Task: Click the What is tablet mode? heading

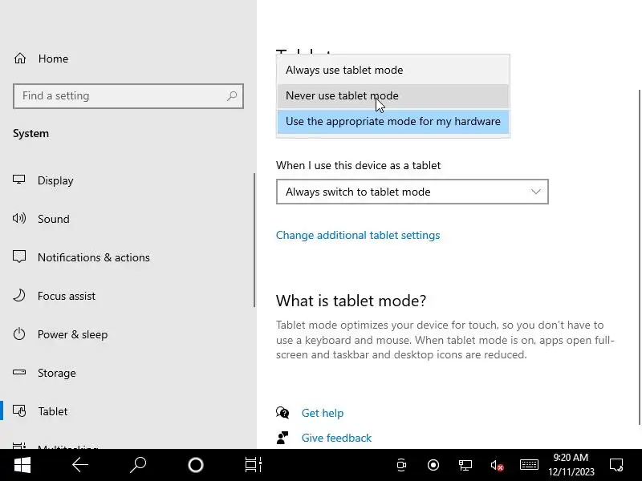Action: coord(351,301)
